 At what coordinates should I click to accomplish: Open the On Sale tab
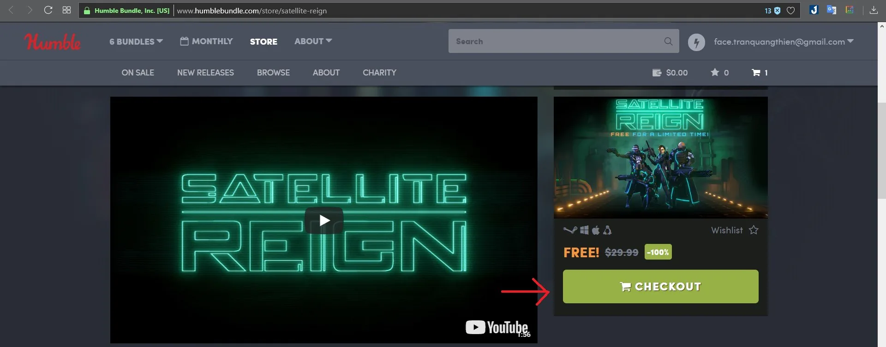coord(138,73)
